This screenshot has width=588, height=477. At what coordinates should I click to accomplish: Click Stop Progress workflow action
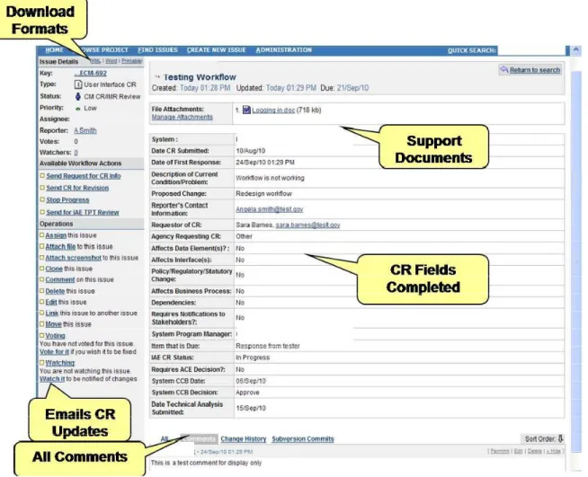tap(67, 199)
